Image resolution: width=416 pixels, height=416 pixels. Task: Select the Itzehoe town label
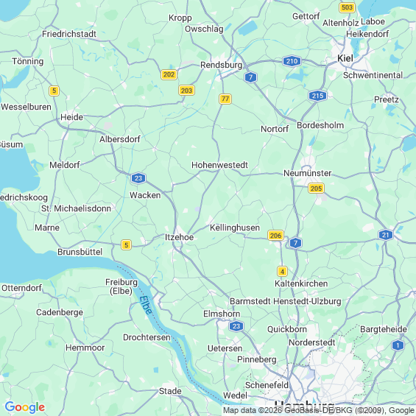coord(180,237)
